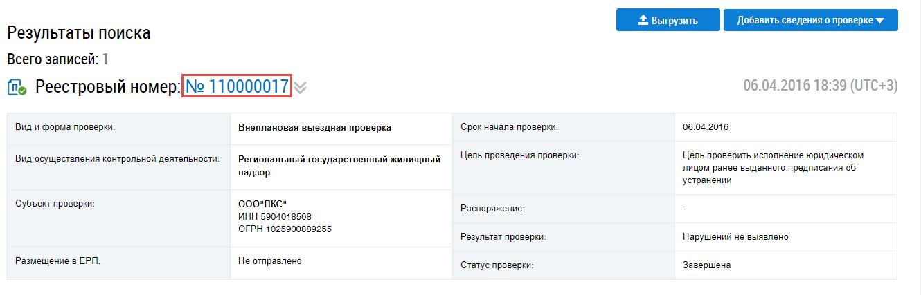Click the ИНН 5904018508 line
The height and width of the screenshot is (295, 921).
pos(274,216)
